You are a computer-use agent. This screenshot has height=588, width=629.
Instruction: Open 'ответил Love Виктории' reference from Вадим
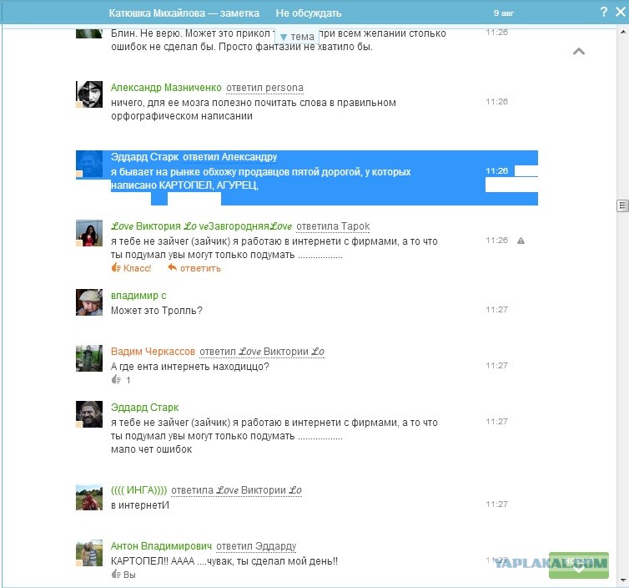[262, 352]
